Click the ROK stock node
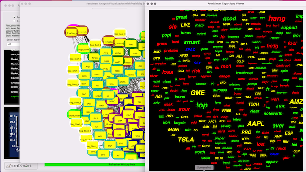 (x=131, y=44)
